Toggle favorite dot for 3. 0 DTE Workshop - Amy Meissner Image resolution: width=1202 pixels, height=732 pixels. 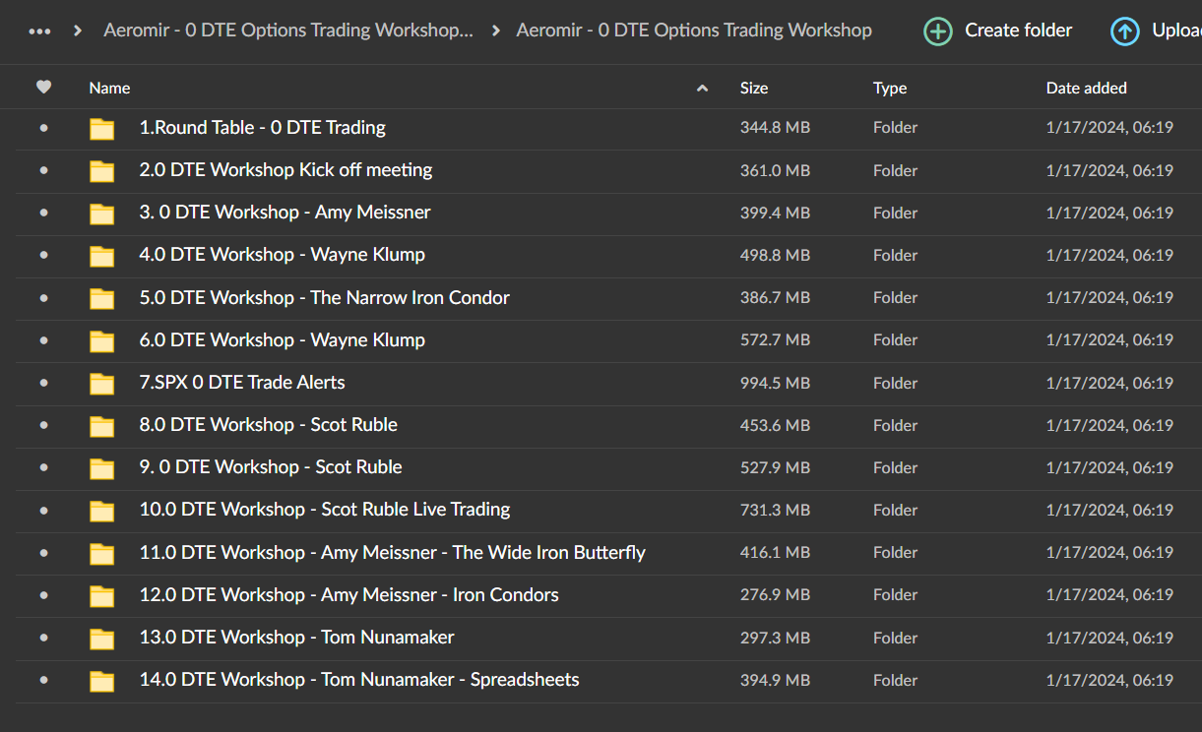43,213
